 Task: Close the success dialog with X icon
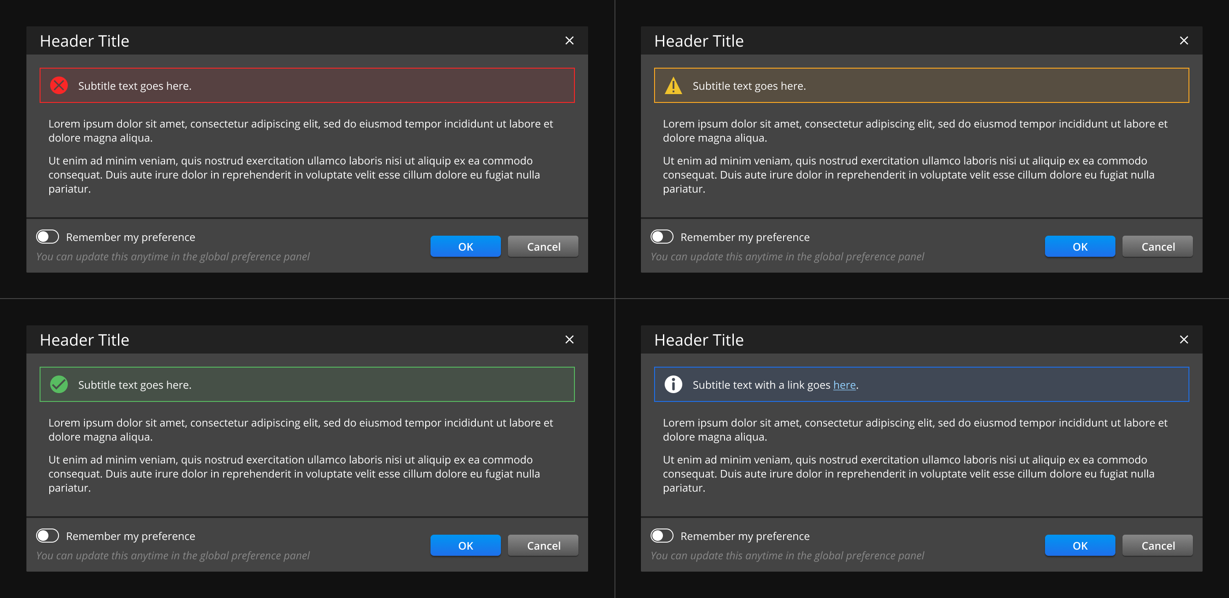[x=569, y=340]
